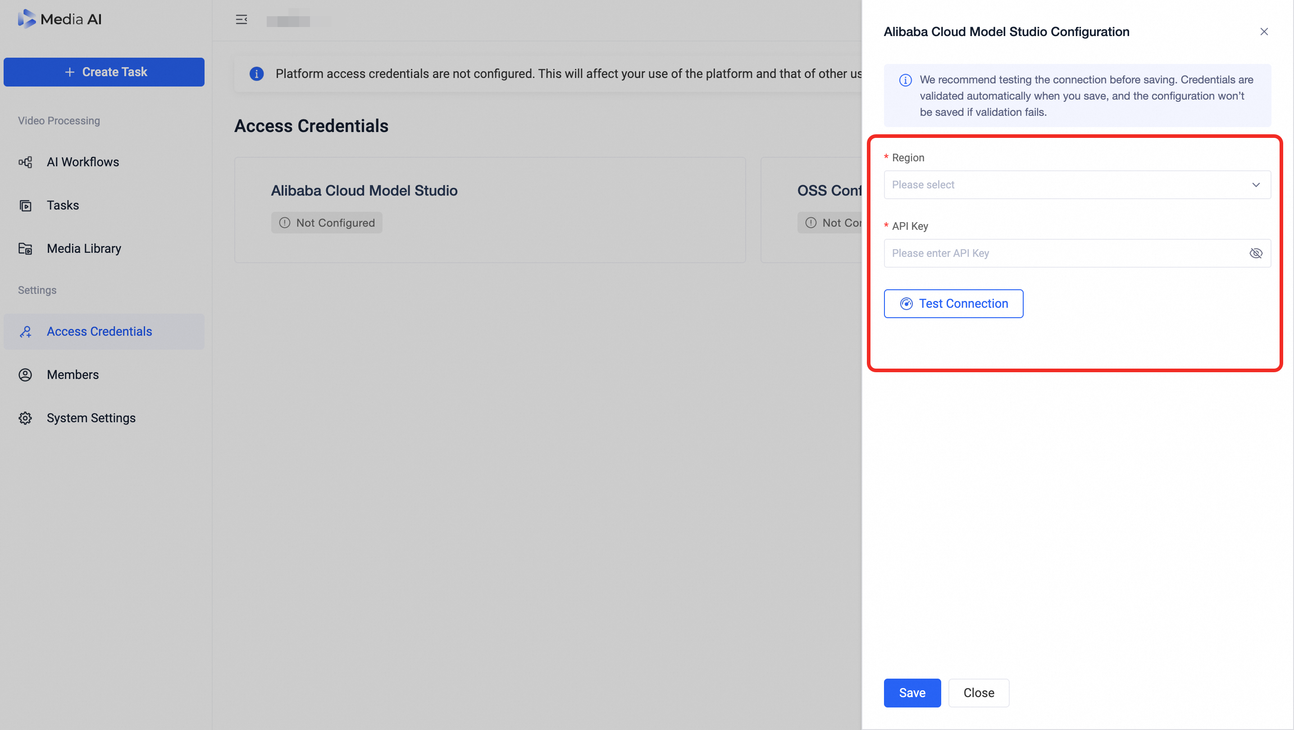1294x730 pixels.
Task: Select Access Credentials in the sidebar
Action: pos(104,332)
